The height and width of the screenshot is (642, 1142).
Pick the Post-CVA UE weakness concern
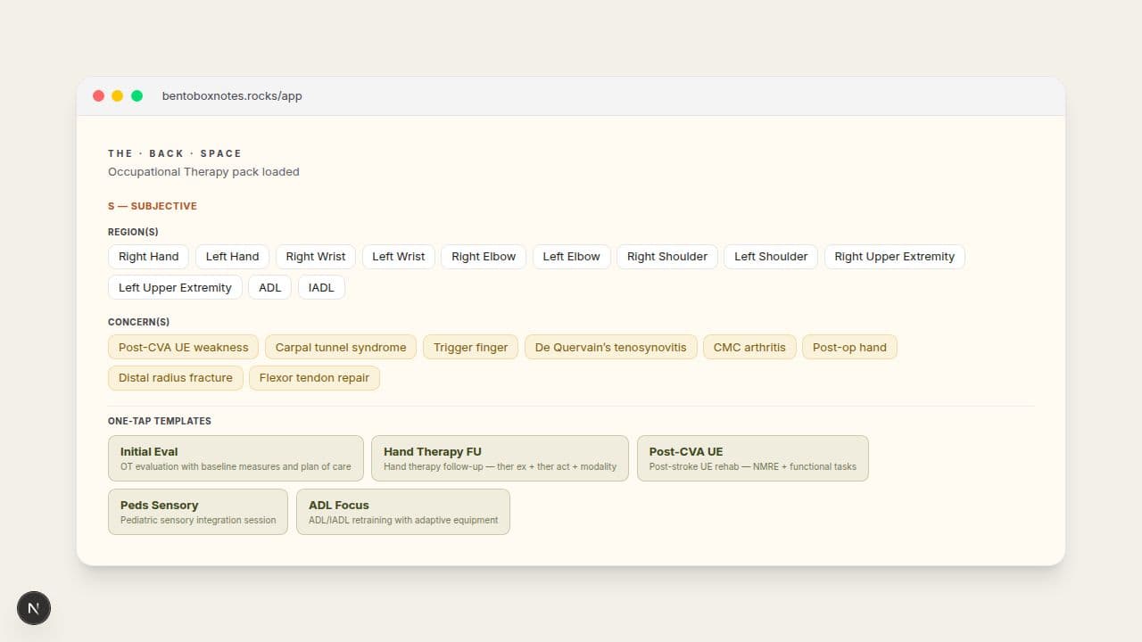pyautogui.click(x=183, y=347)
